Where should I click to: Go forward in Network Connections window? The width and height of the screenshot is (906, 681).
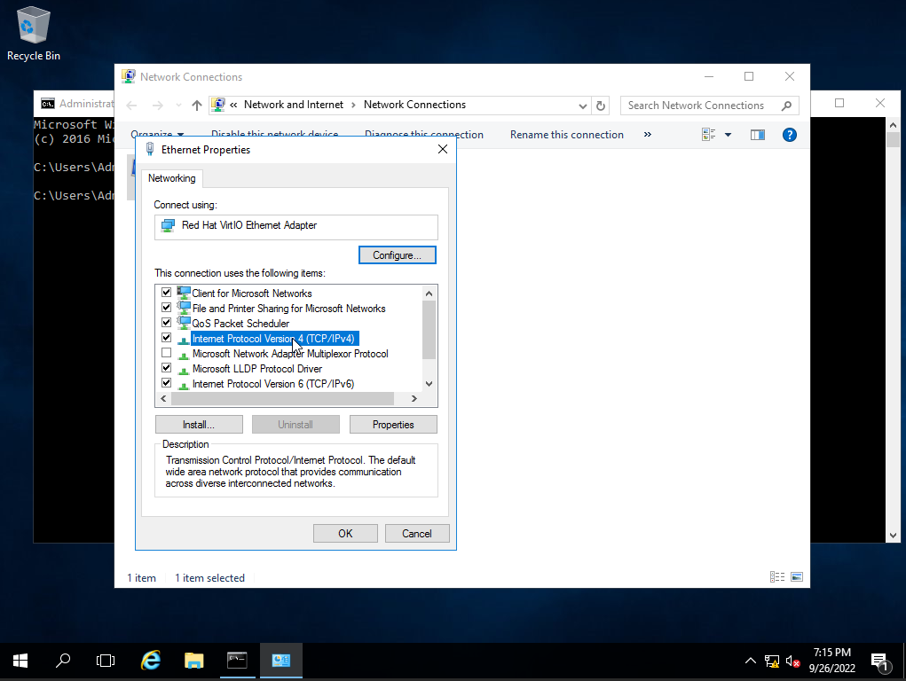tap(157, 106)
